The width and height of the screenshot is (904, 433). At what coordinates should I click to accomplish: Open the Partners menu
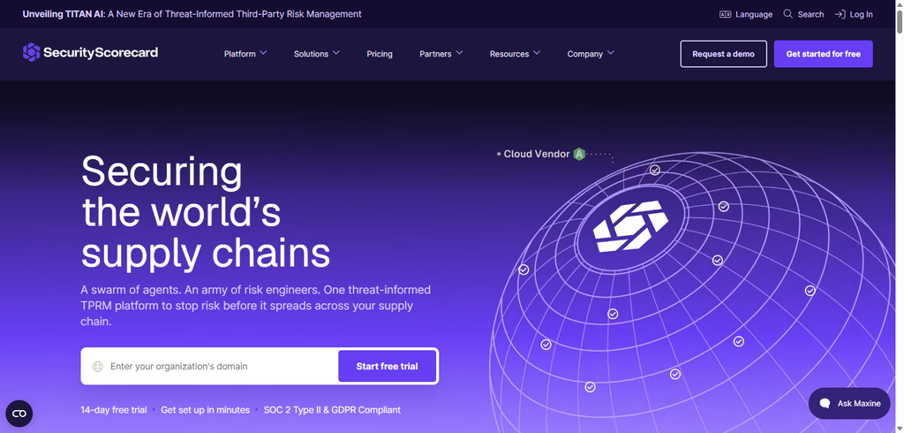coord(441,54)
